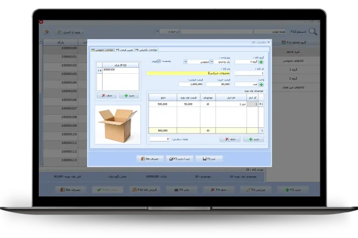The image size is (358, 238).
Task: Click the magnifier search icon at top right
Action: click(x=313, y=32)
